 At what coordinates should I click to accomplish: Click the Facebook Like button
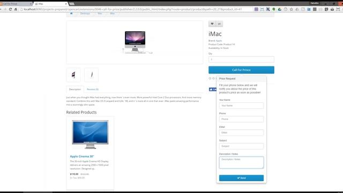[x=213, y=90]
